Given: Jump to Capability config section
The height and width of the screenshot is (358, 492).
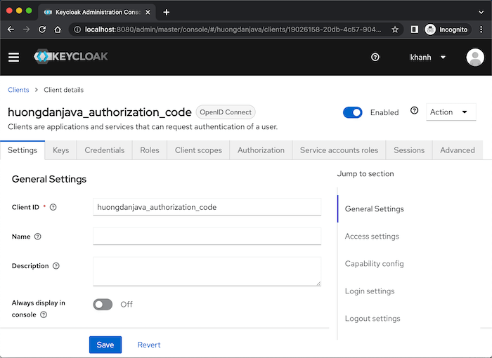Looking at the screenshot, I should [375, 264].
